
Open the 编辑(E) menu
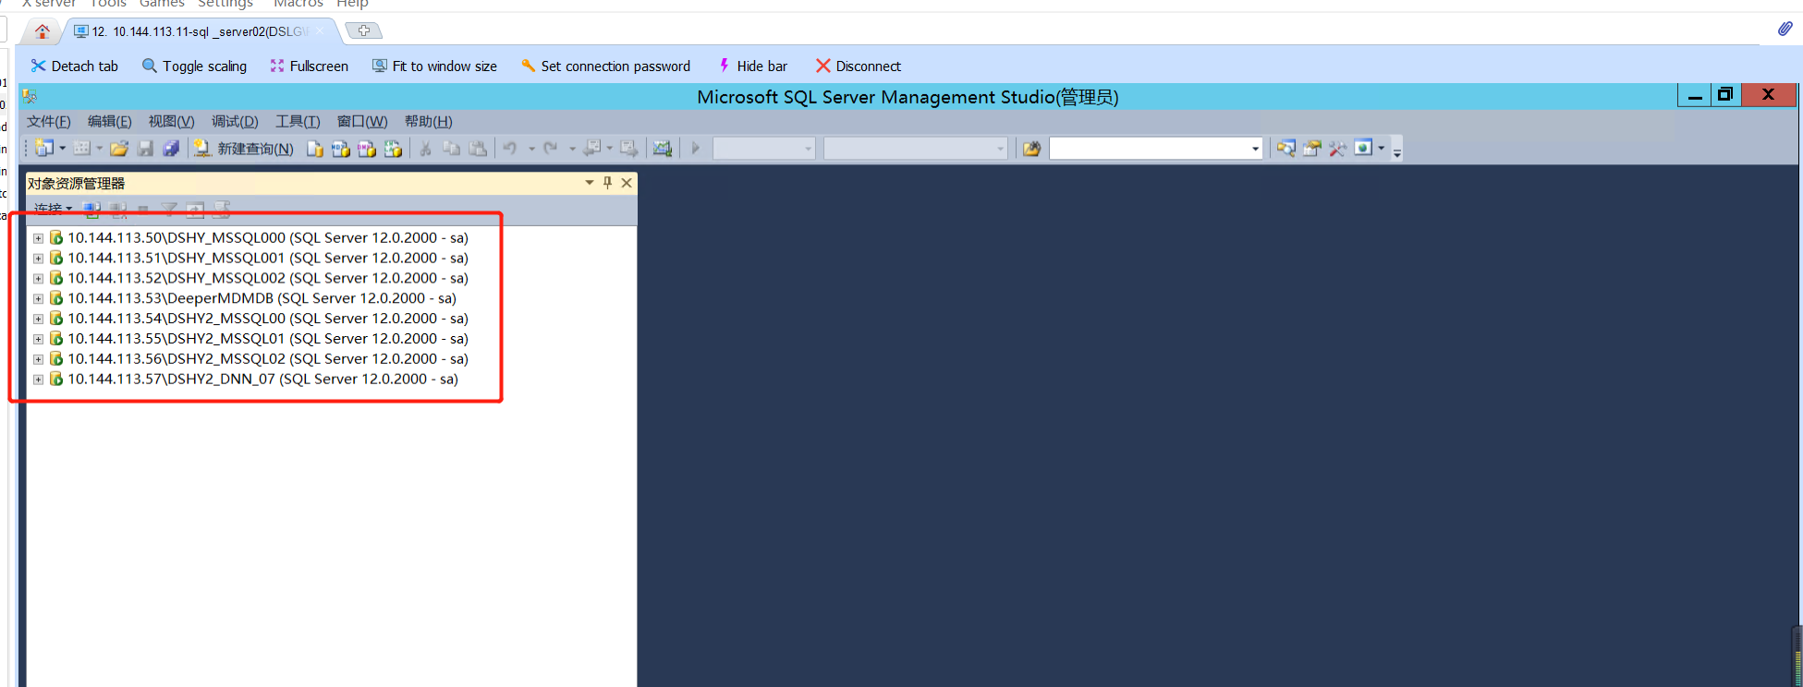pyautogui.click(x=109, y=122)
